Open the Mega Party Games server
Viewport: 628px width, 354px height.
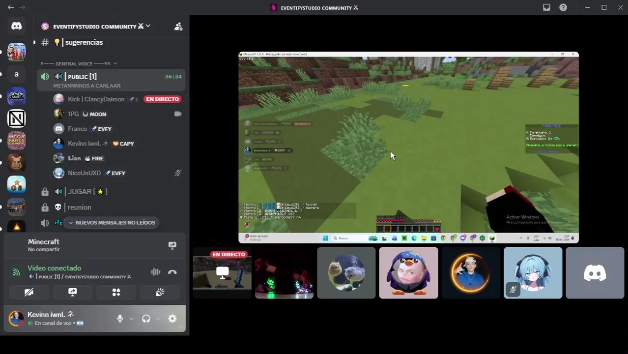[x=16, y=141]
